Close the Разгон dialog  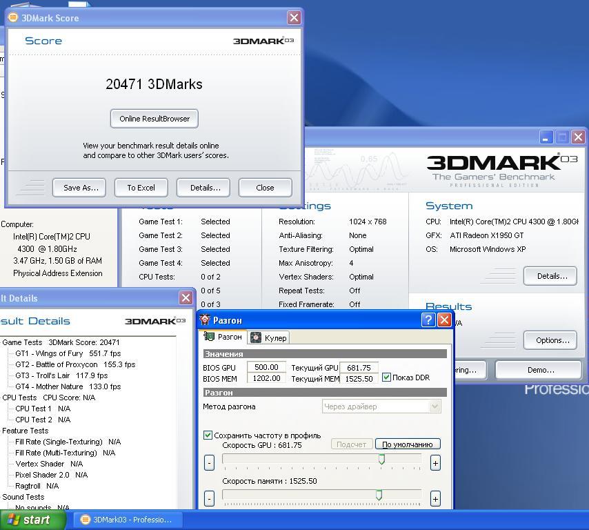pos(444,320)
